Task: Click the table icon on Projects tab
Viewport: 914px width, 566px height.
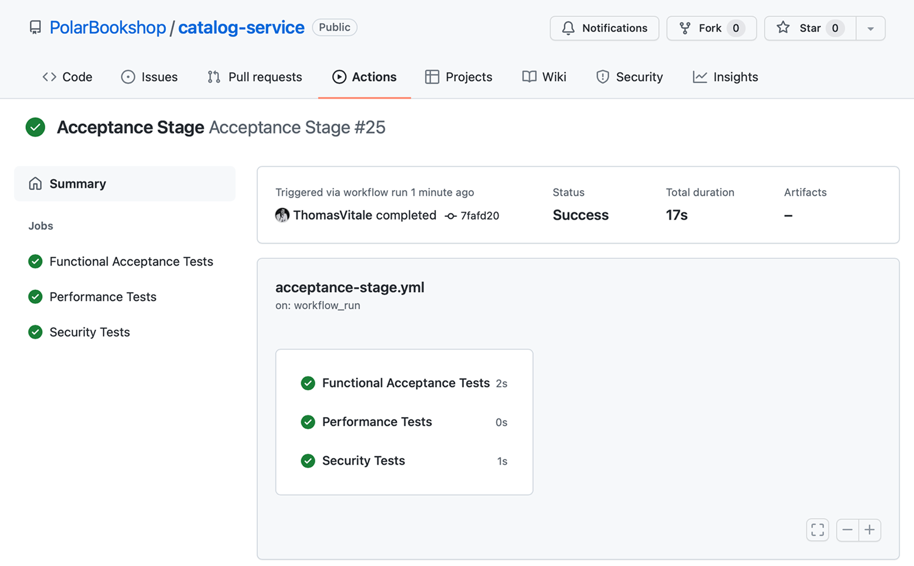Action: (432, 77)
